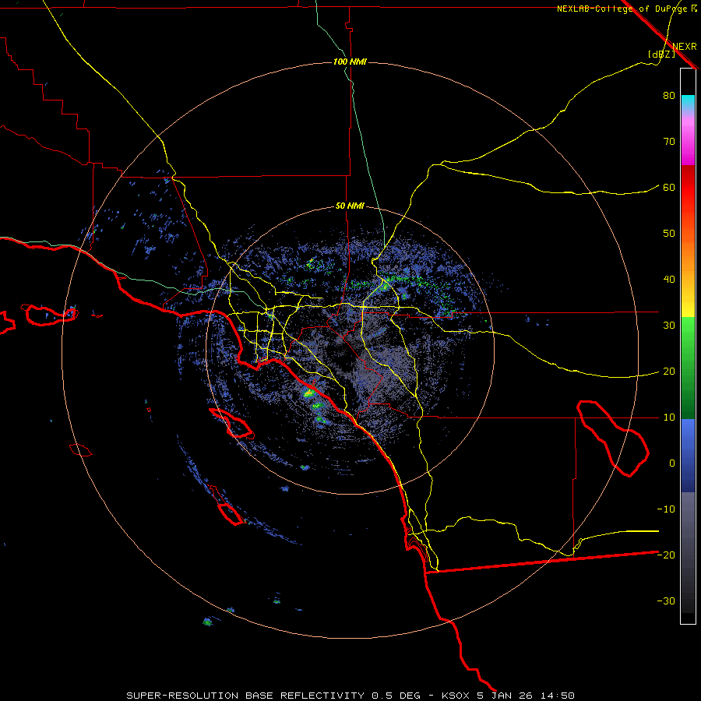The image size is (701, 701).
Task: Click the 40 value on dBZ scale
Action: pyautogui.click(x=669, y=280)
